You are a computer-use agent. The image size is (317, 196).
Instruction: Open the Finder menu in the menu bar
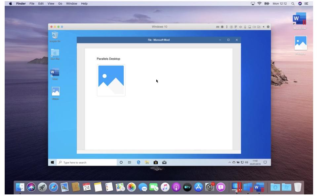tap(21, 3)
